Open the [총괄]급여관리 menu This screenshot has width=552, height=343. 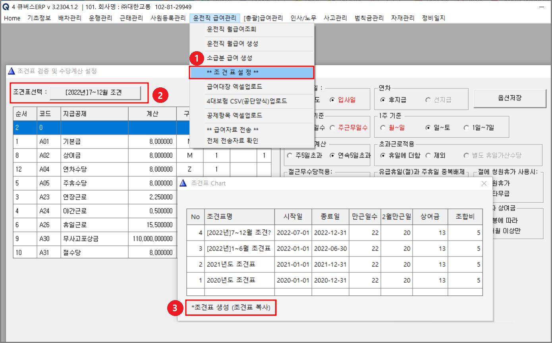point(263,18)
